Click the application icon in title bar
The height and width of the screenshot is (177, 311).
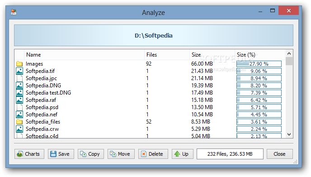coord(14,12)
